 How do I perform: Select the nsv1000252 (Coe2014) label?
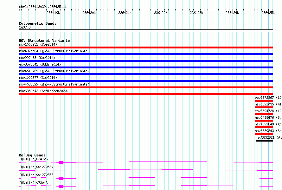(x=38, y=44)
